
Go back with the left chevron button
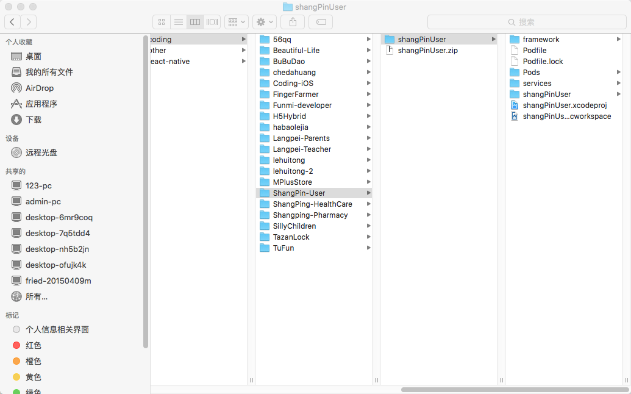click(12, 22)
